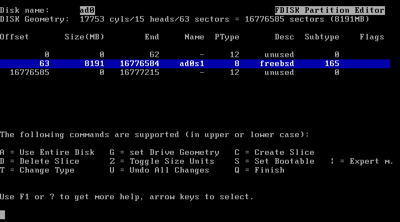Click the 'D = Delete Slice' command

pos(40,162)
